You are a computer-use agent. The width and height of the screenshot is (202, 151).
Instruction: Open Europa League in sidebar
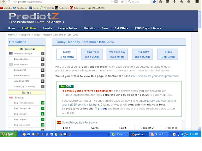21,59
